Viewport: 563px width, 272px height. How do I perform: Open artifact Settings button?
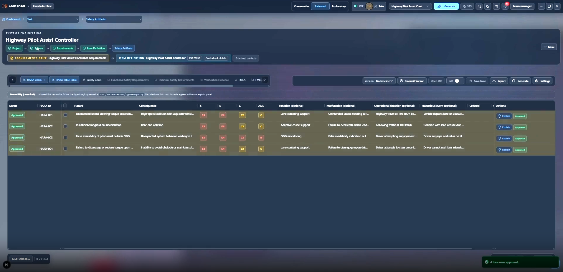[542, 81]
